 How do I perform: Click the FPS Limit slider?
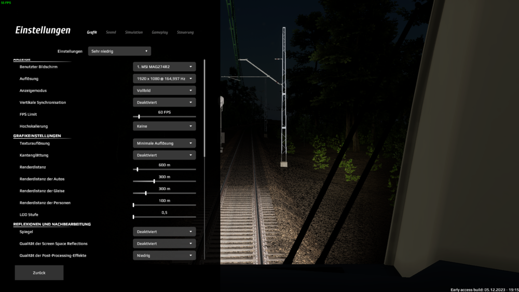[164, 117]
